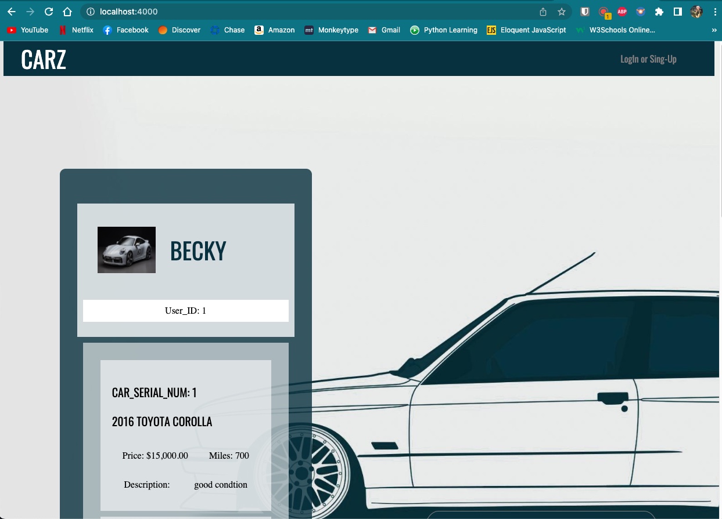Click the User_ID: 1 field
The image size is (722, 519).
coord(186,311)
